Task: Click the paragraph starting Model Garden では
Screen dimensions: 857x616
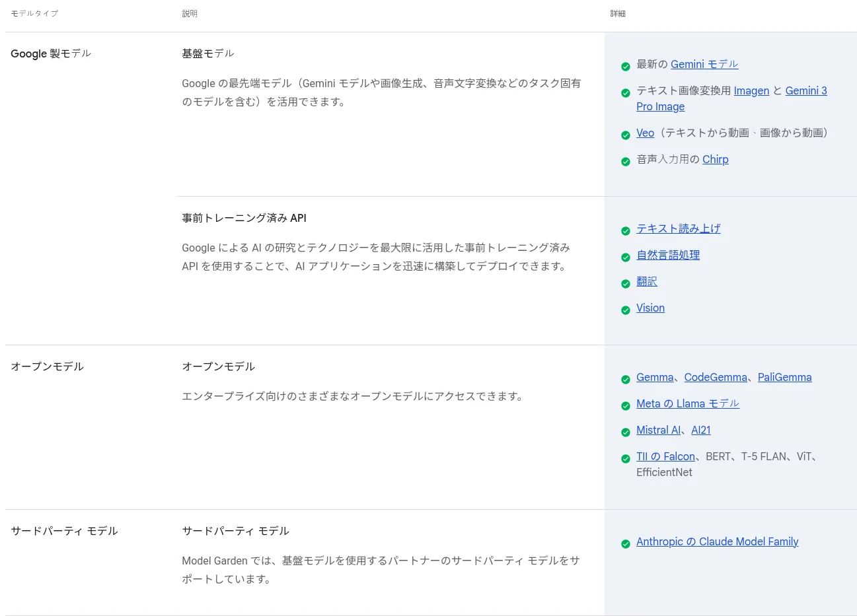Action: [381, 570]
